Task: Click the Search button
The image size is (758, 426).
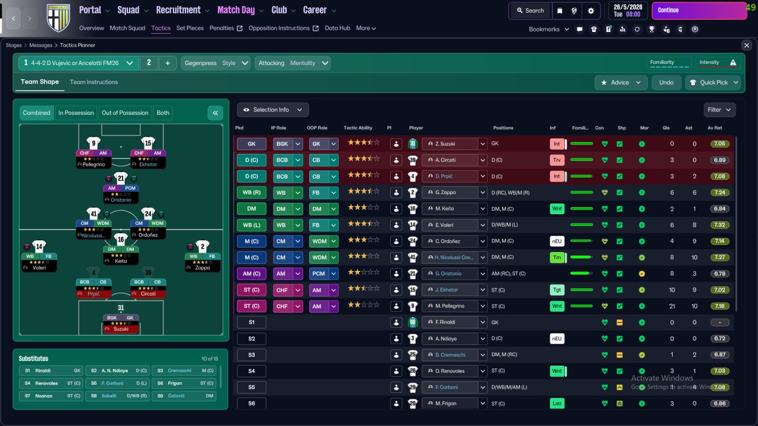Action: coord(529,11)
